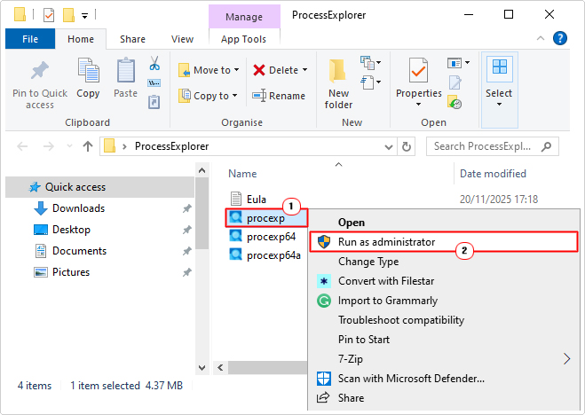Choose Share at the menu bottom
Viewport: 585px width, 415px height.
(444, 398)
